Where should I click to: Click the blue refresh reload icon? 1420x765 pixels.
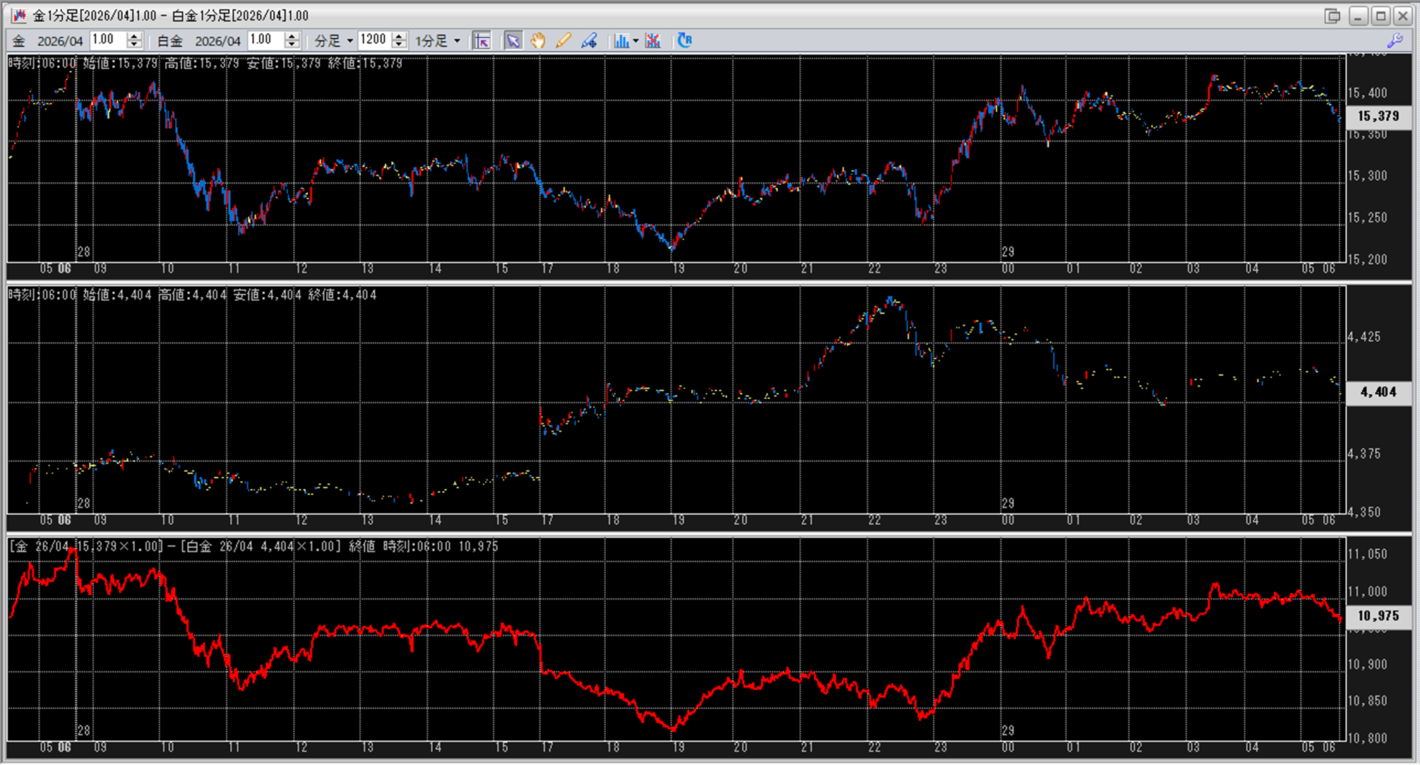(x=684, y=40)
